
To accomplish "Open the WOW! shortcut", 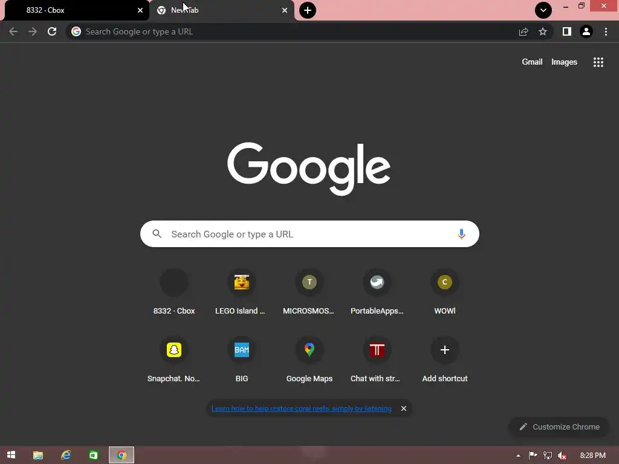I will point(444,292).
